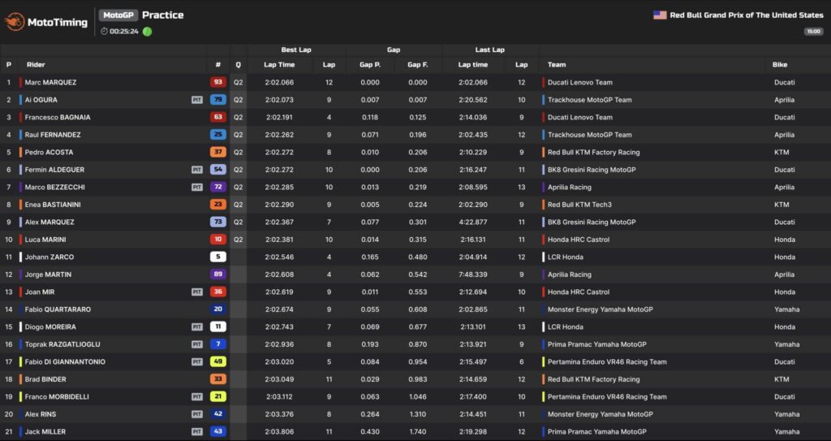Screen dimensions: 831x441
Task: Click the PIT indicator beside Joan Mir
Action: pos(197,292)
